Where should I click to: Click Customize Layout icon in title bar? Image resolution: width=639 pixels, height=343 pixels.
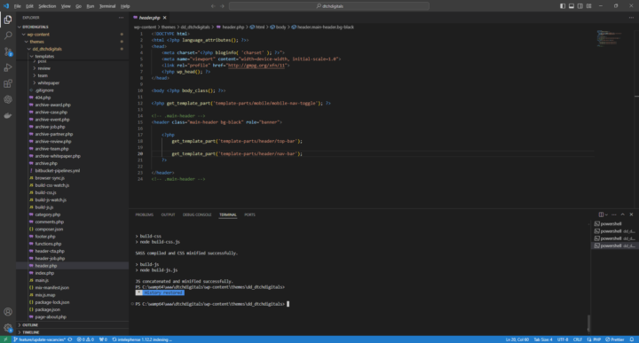coord(589,6)
